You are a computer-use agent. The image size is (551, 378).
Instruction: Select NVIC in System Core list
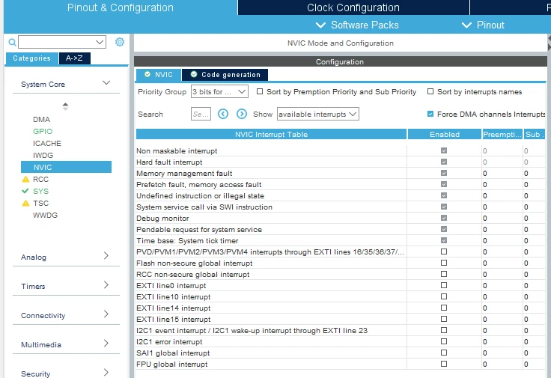coord(66,167)
